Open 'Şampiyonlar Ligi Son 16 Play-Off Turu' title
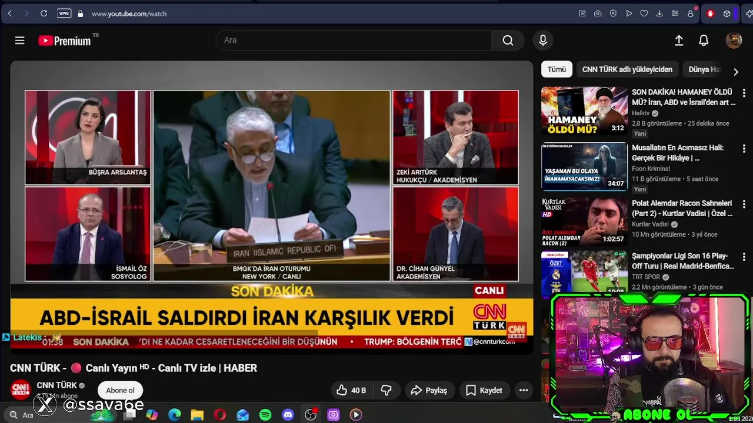The image size is (753, 423). [683, 261]
